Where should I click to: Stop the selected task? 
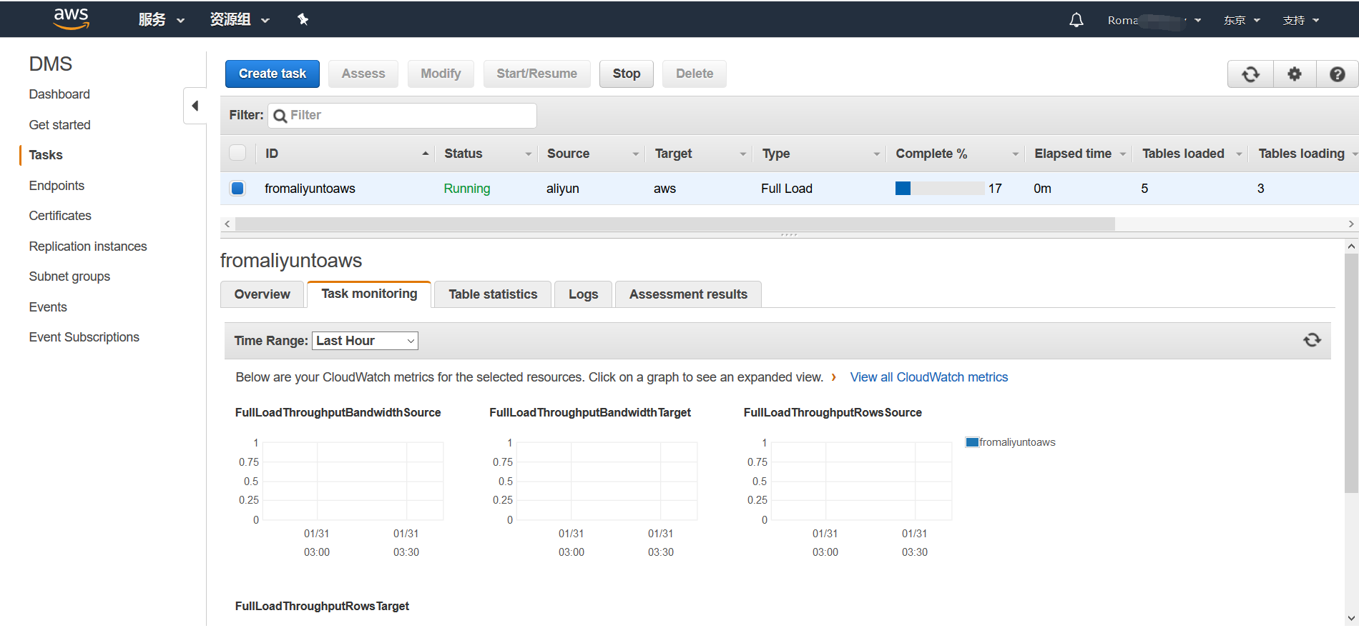[627, 74]
